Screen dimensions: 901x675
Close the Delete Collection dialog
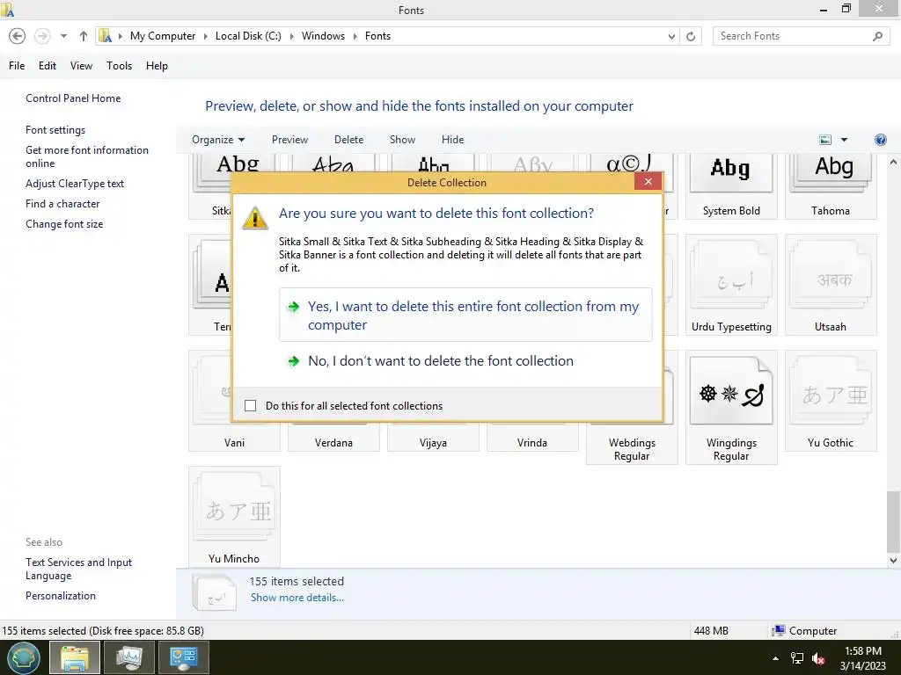tap(648, 181)
